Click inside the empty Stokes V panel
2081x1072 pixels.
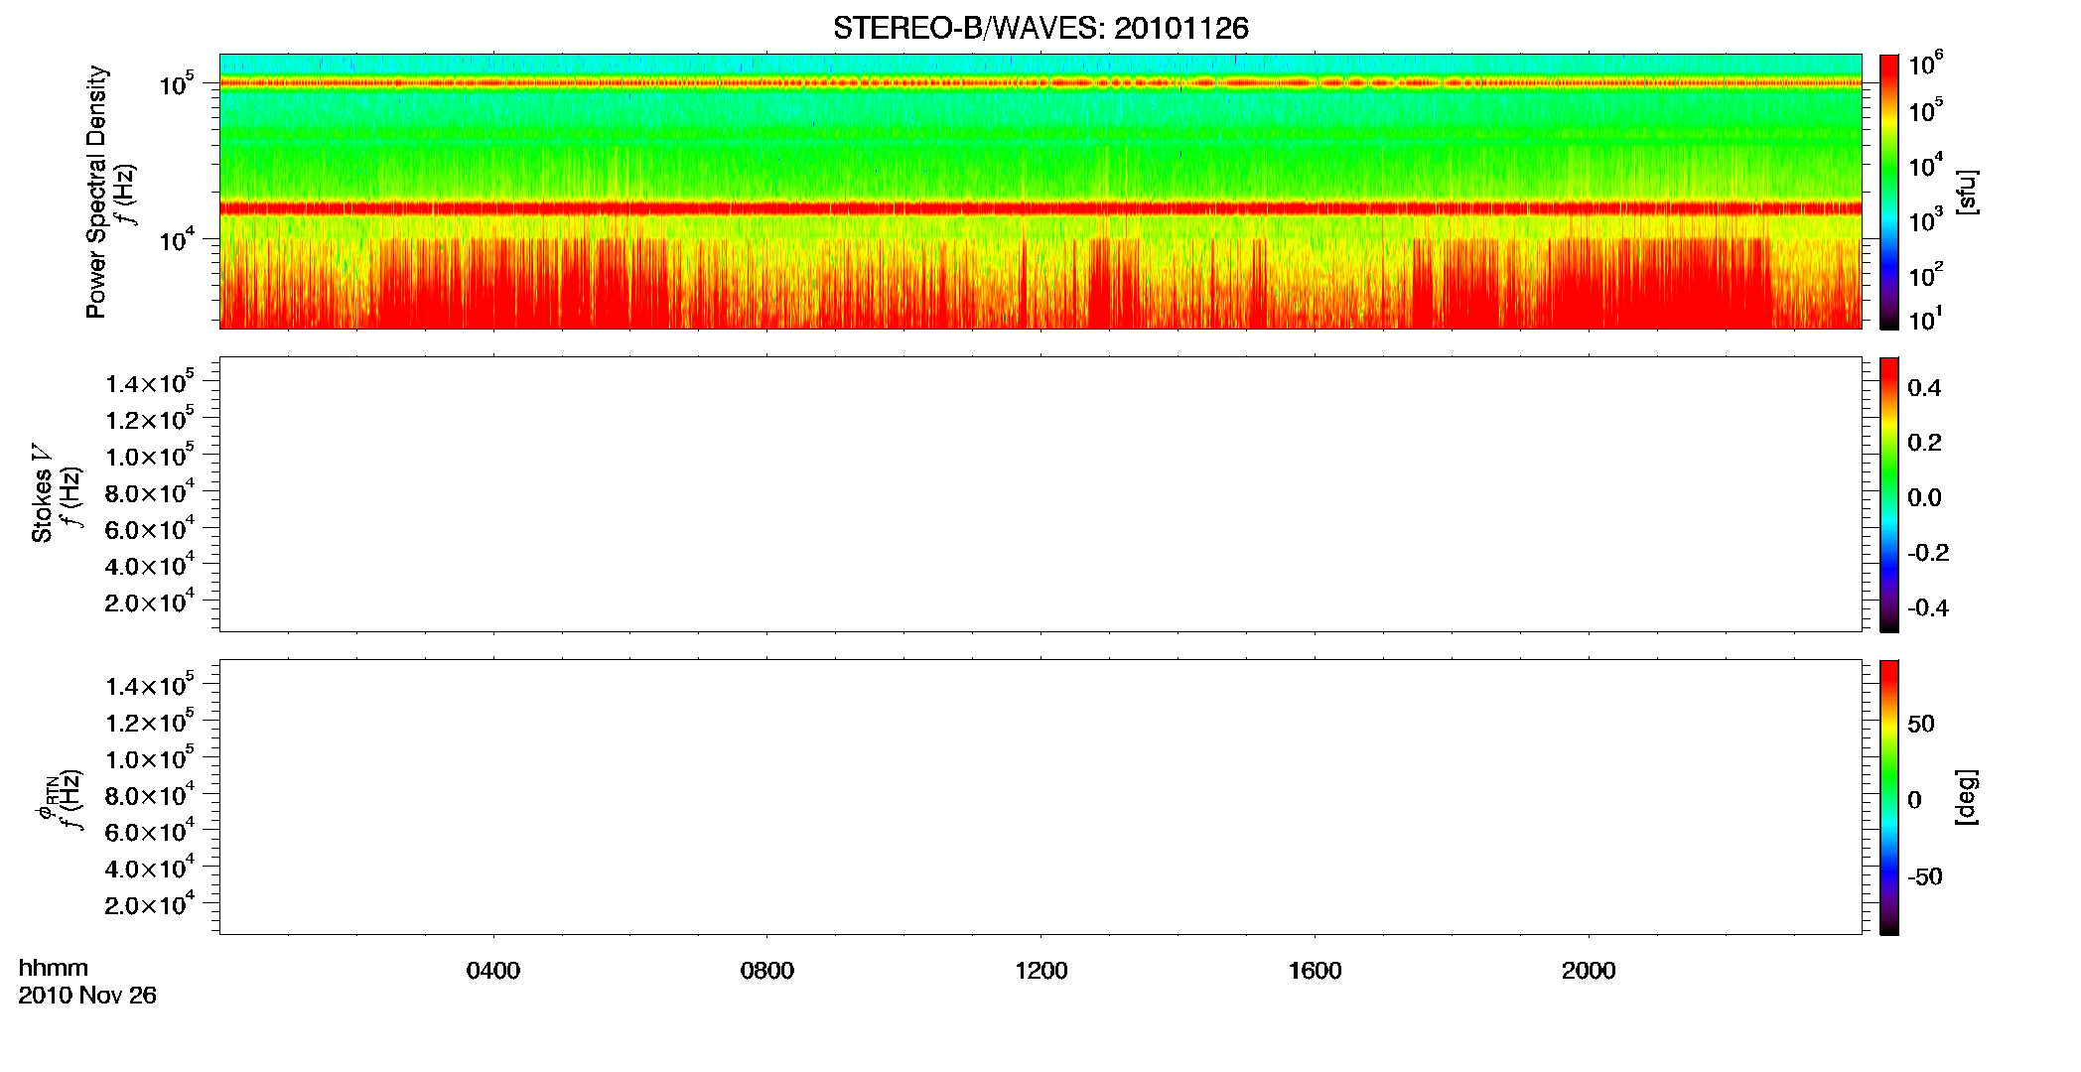tap(1040, 494)
